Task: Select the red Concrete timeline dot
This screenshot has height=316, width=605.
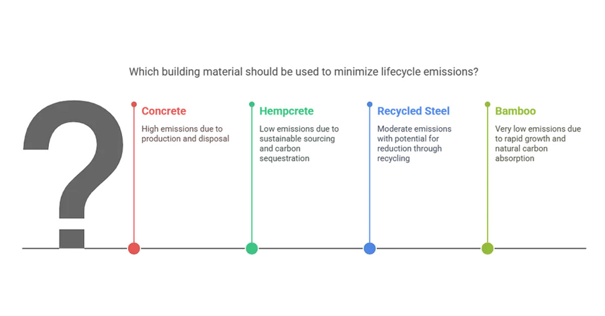Action: point(134,248)
